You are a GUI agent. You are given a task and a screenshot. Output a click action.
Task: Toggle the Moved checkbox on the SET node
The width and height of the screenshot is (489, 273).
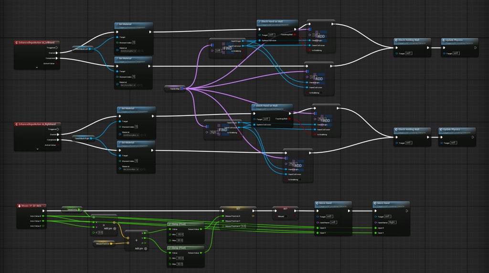click(286, 216)
